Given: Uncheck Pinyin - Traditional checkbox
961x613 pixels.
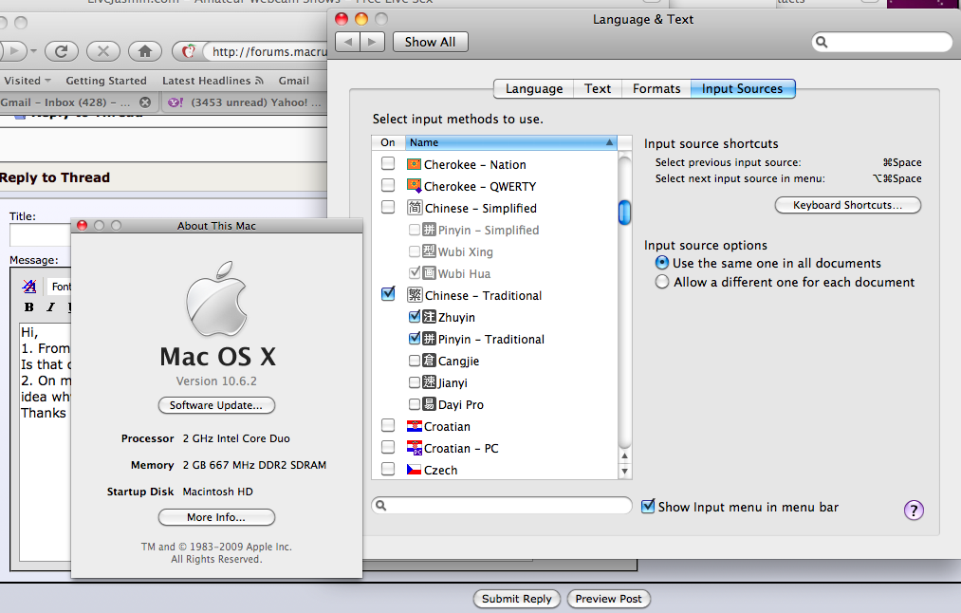Looking at the screenshot, I should pyautogui.click(x=415, y=338).
